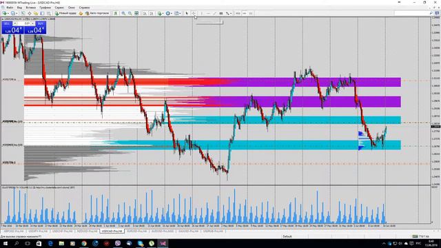Show the Market Watch panel icon
The width and height of the screenshot is (441, 248).
23,13
